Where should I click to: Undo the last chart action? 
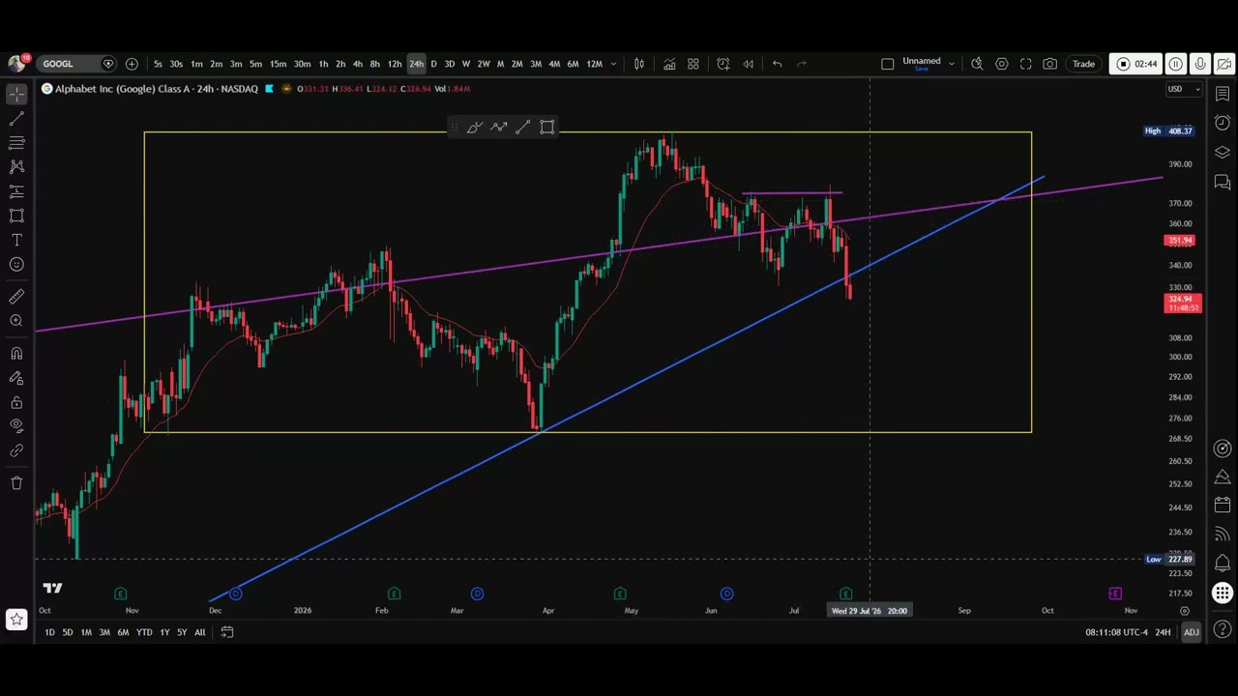click(777, 64)
